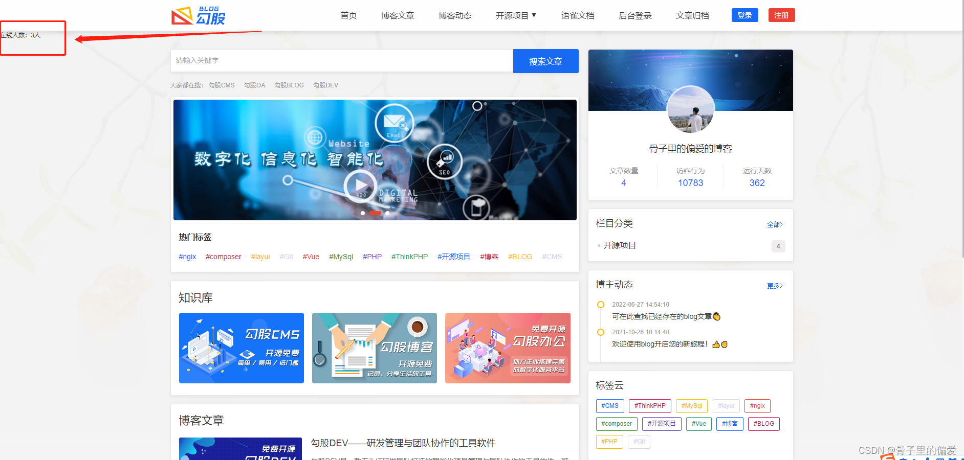Click the 勾股 BLOG logo
Screen dimensions: 964x460
coord(198,15)
